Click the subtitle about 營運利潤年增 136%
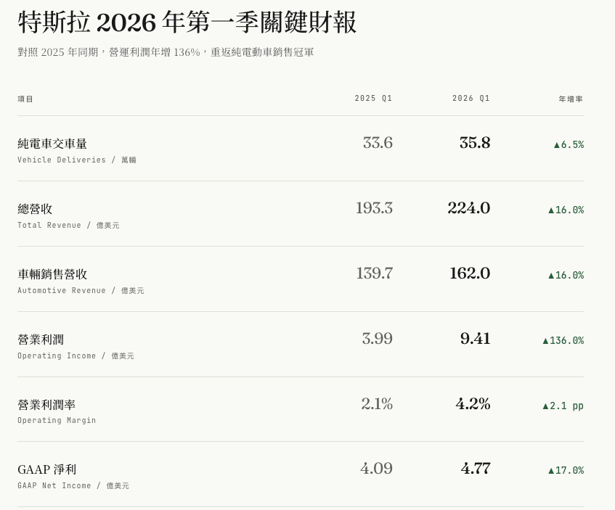The width and height of the screenshot is (615, 510). click(x=166, y=52)
